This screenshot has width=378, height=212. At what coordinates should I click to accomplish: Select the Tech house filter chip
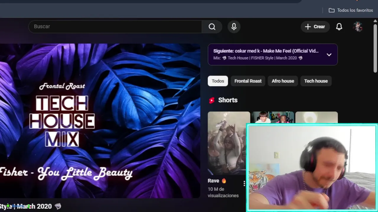click(x=316, y=81)
